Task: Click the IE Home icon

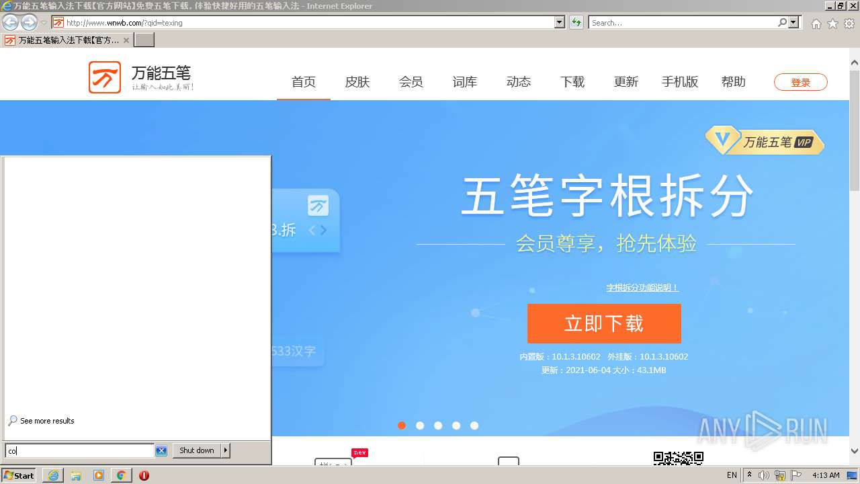Action: pyautogui.click(x=816, y=24)
